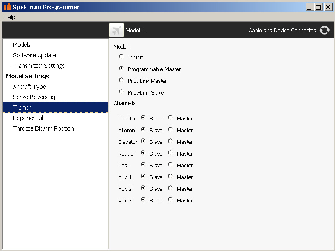
Task: Set Throttle channel to Master
Action: click(170, 118)
